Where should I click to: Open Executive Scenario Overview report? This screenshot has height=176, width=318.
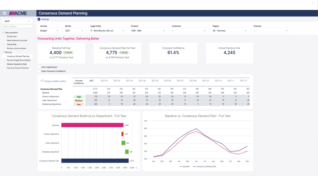[18, 68]
